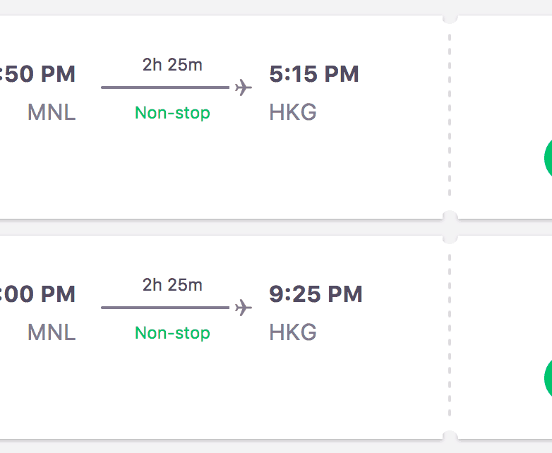Click the Non-stop label on the 9:25 PM flight
Image resolution: width=552 pixels, height=453 pixels.
[172, 333]
